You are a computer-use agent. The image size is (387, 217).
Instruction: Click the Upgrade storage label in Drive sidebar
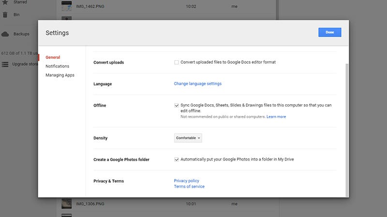pos(25,64)
